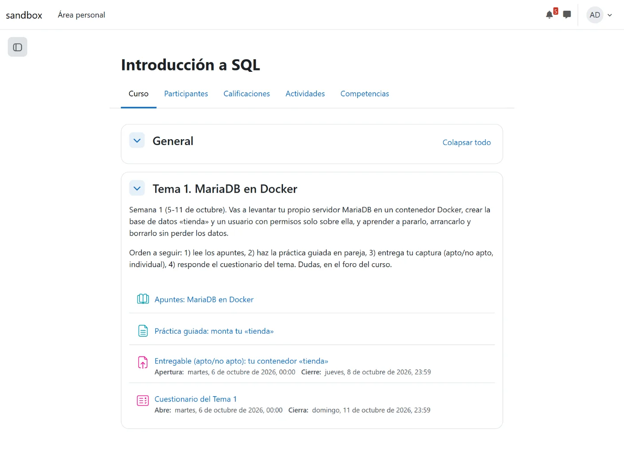Click the Cuestionario 'Abre:' opening date text
Viewport: 624px width, 472px height.
click(229, 410)
